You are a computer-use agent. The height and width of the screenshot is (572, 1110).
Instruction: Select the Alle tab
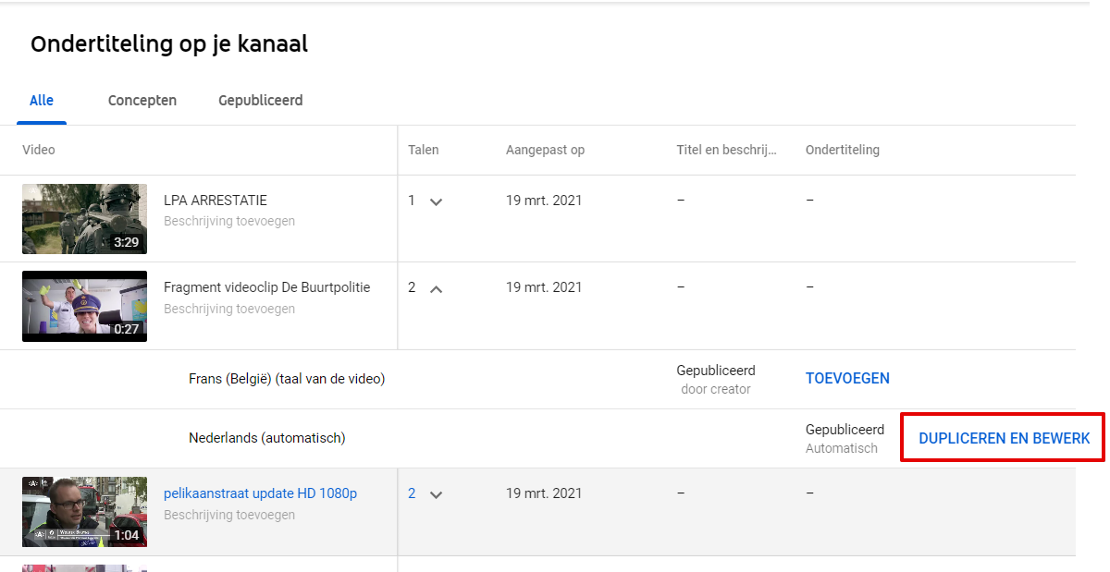pyautogui.click(x=42, y=100)
